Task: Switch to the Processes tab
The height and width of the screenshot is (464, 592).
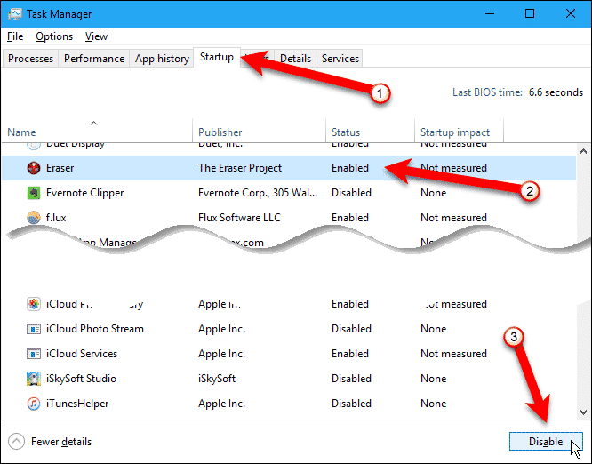Action: click(30, 59)
